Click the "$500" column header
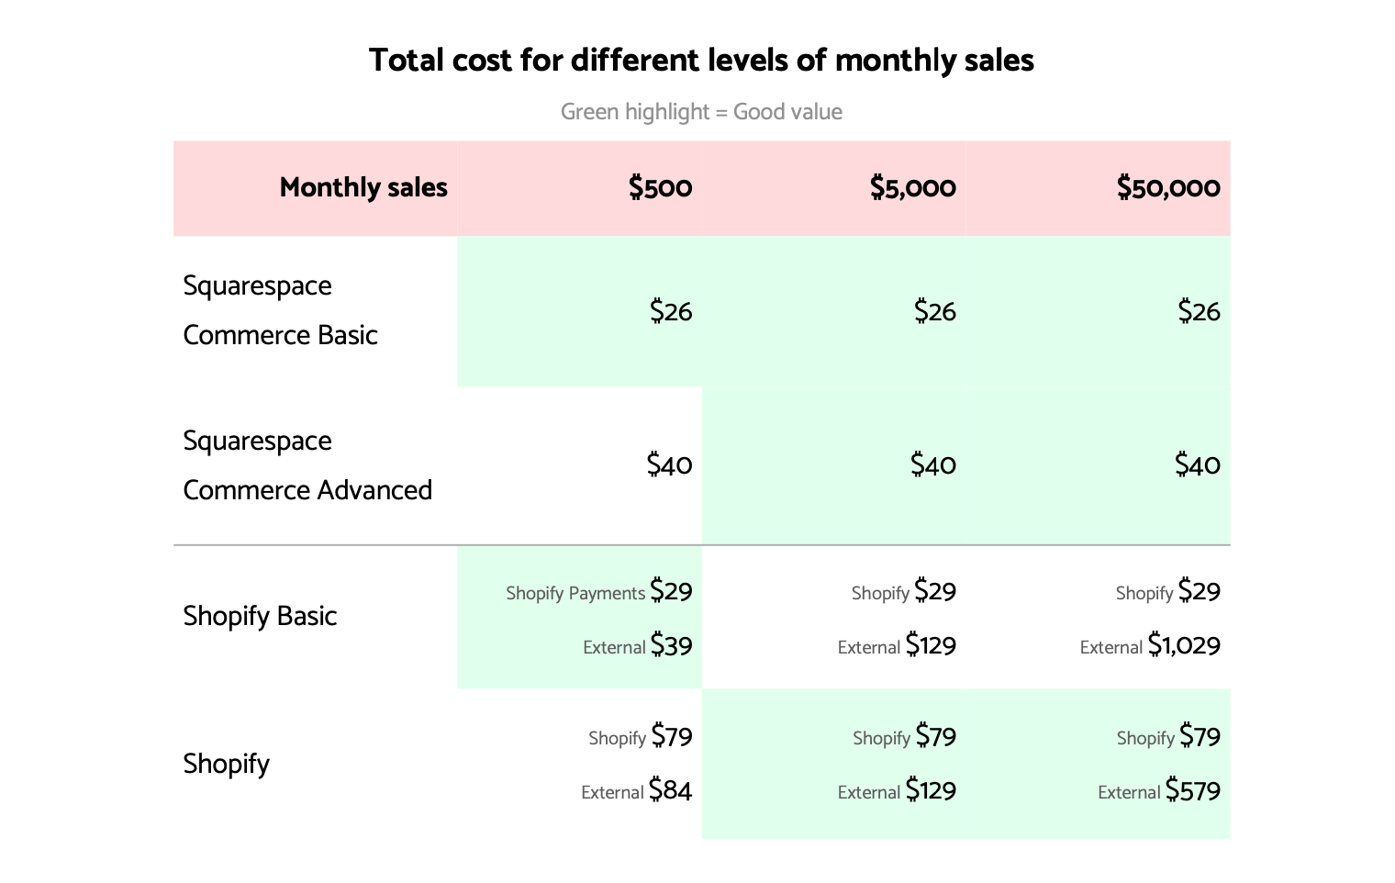 (660, 187)
